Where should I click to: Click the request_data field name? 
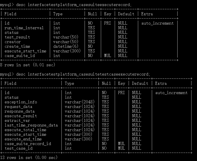(19, 107)
